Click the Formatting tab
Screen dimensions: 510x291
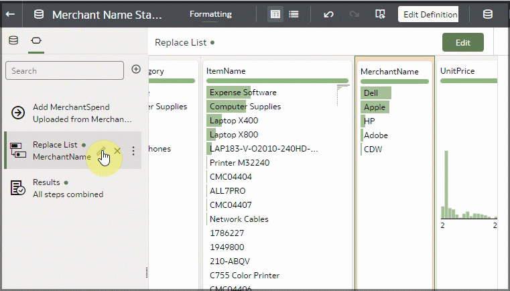point(210,14)
